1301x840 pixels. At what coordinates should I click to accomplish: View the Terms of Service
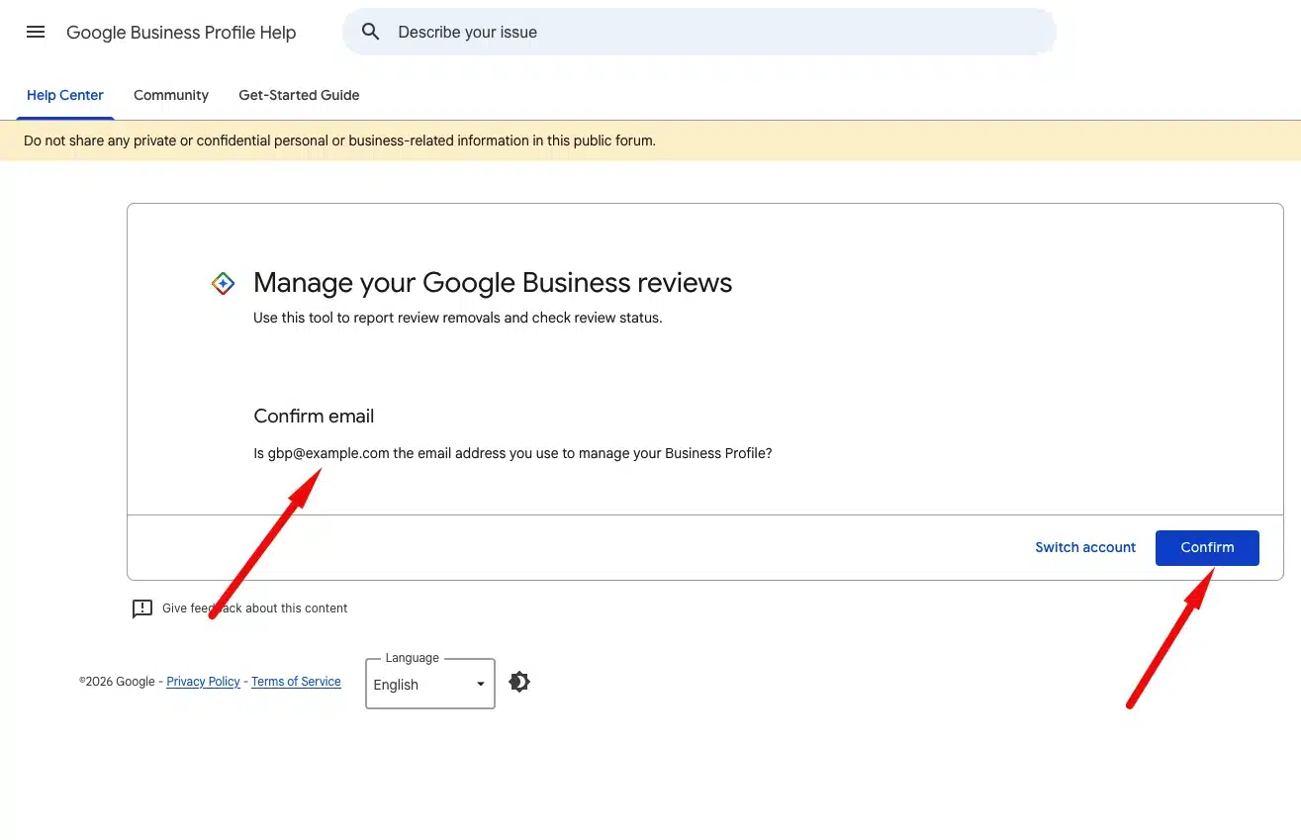point(296,682)
